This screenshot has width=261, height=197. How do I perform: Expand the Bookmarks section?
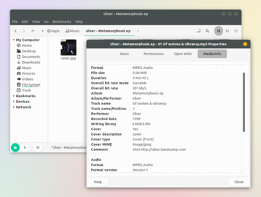click(13, 96)
